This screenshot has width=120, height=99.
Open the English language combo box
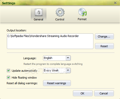(57, 58)
